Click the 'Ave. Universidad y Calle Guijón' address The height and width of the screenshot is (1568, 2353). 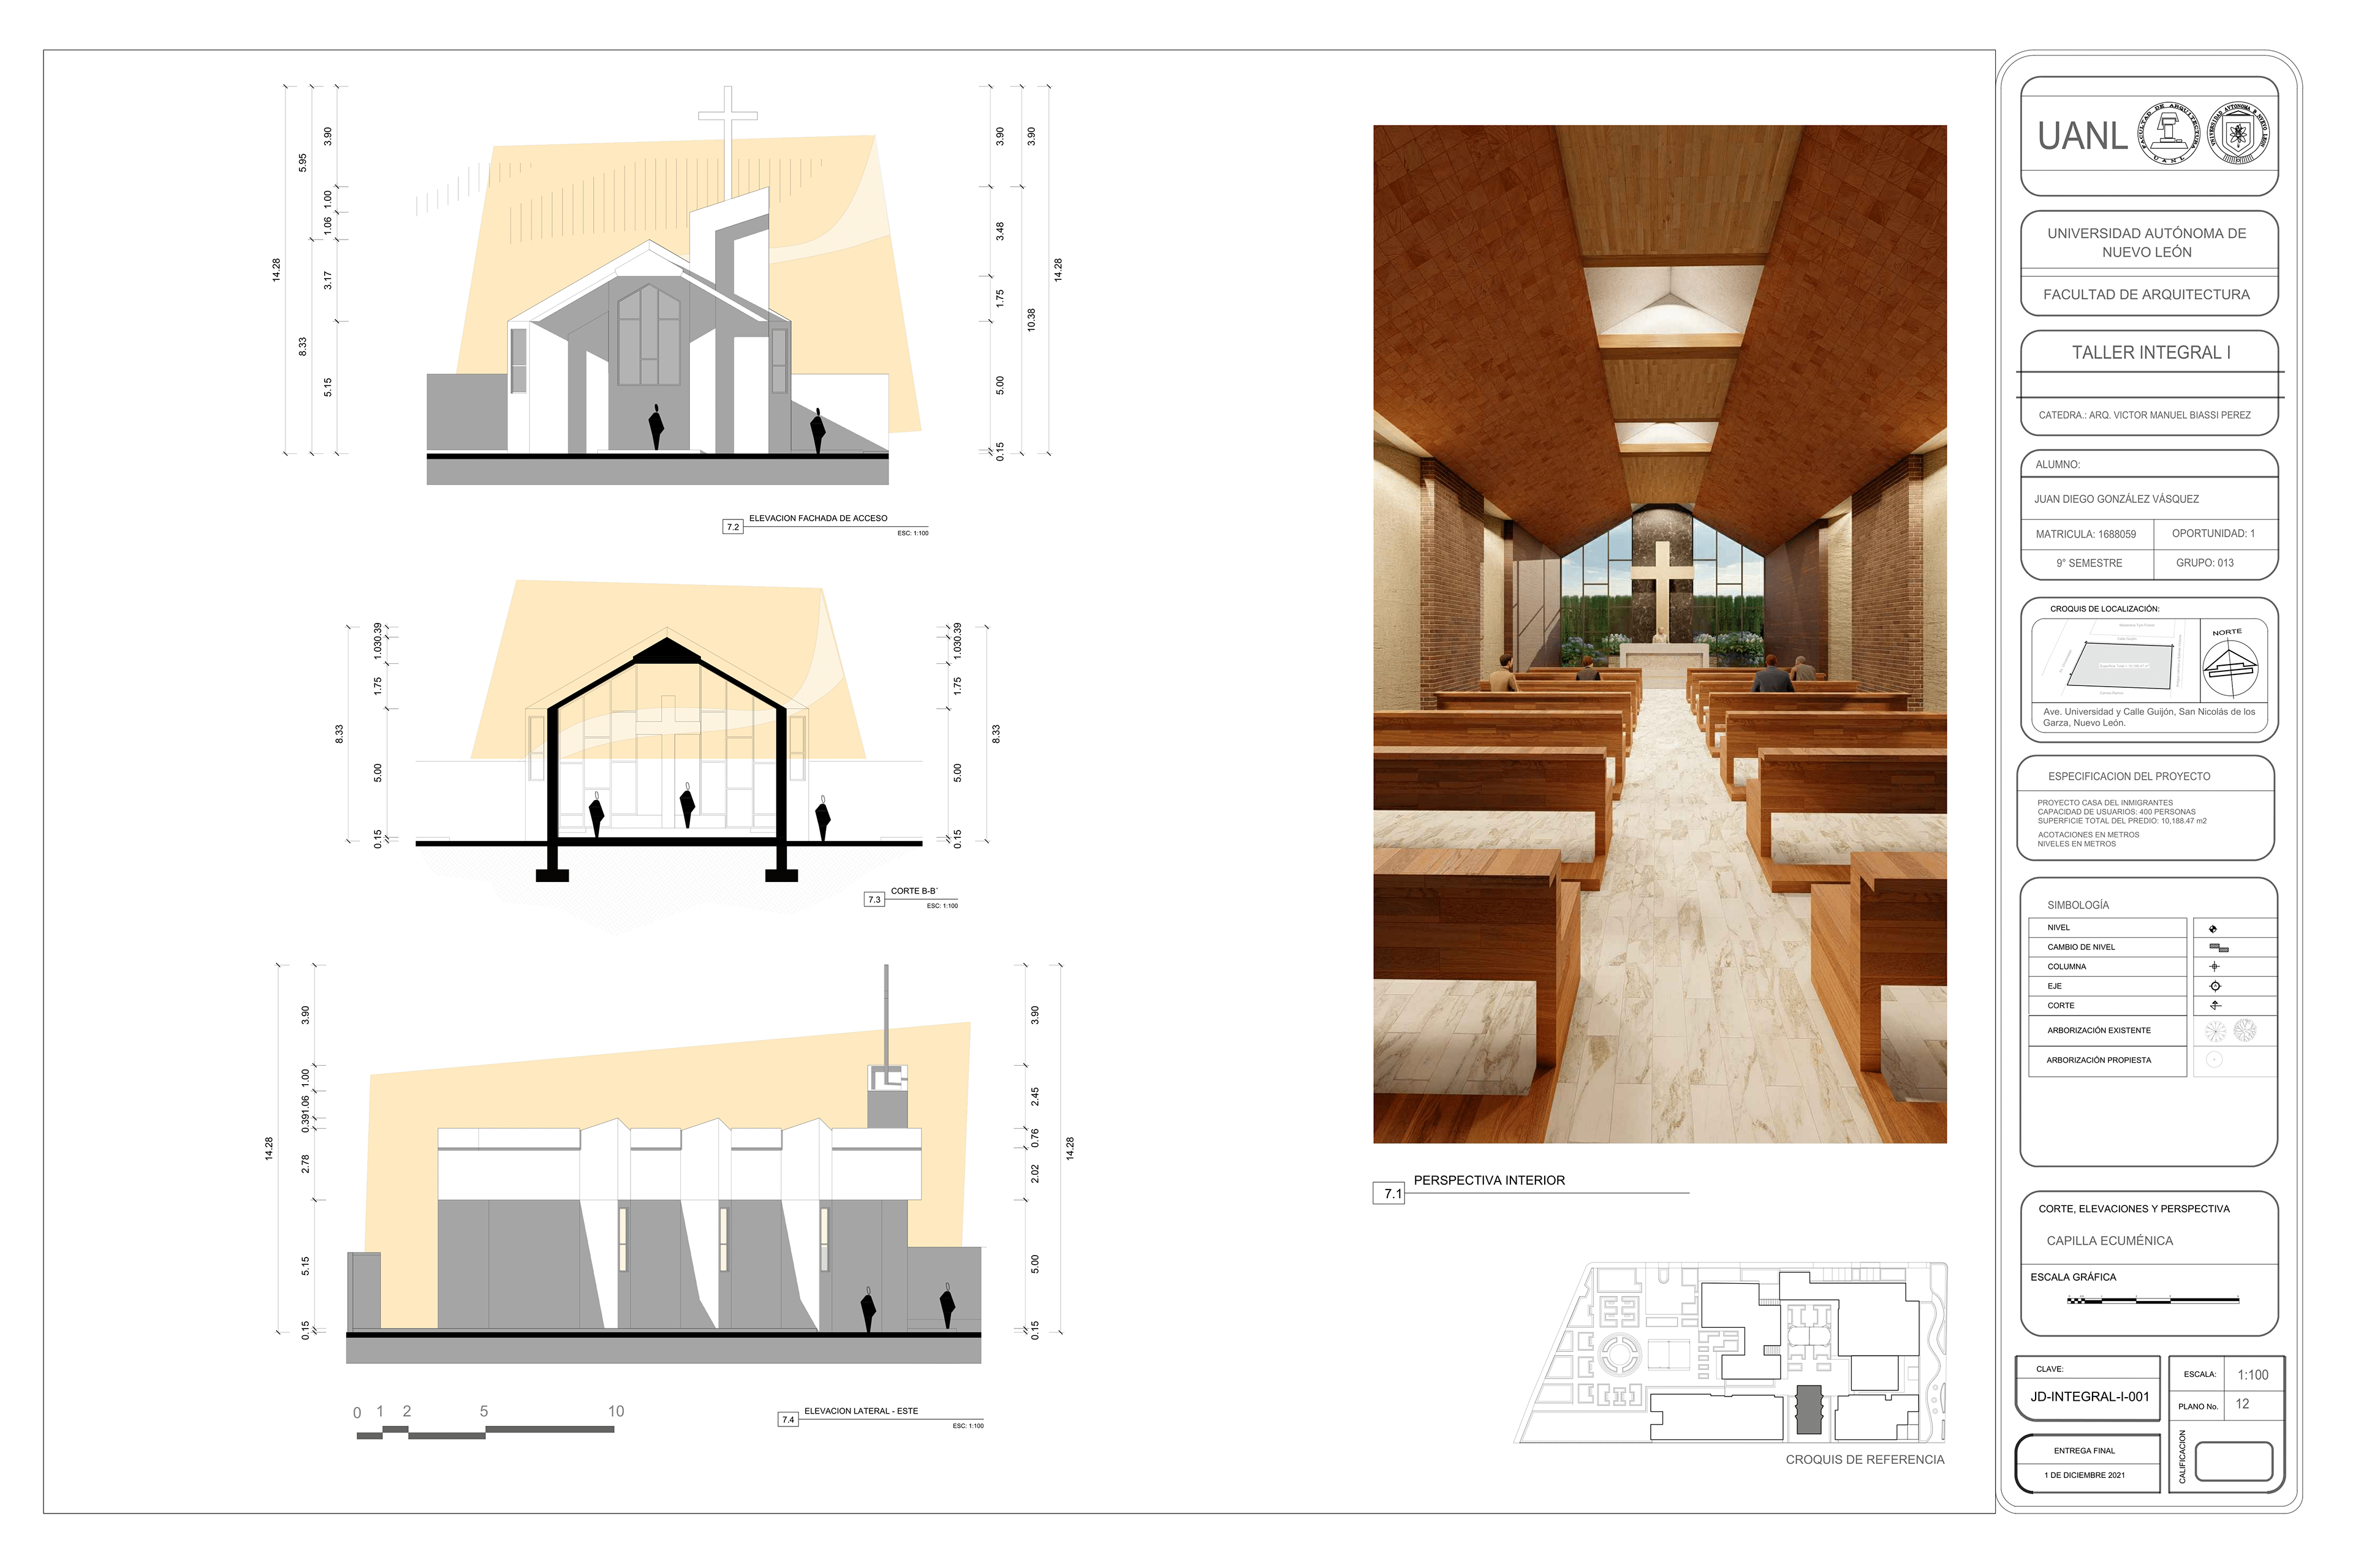(x=2149, y=717)
